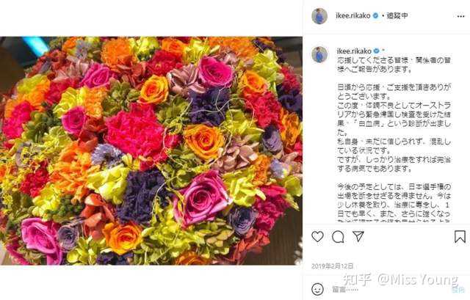
Task: Open comments via speech bubble icon
Action: (x=338, y=237)
